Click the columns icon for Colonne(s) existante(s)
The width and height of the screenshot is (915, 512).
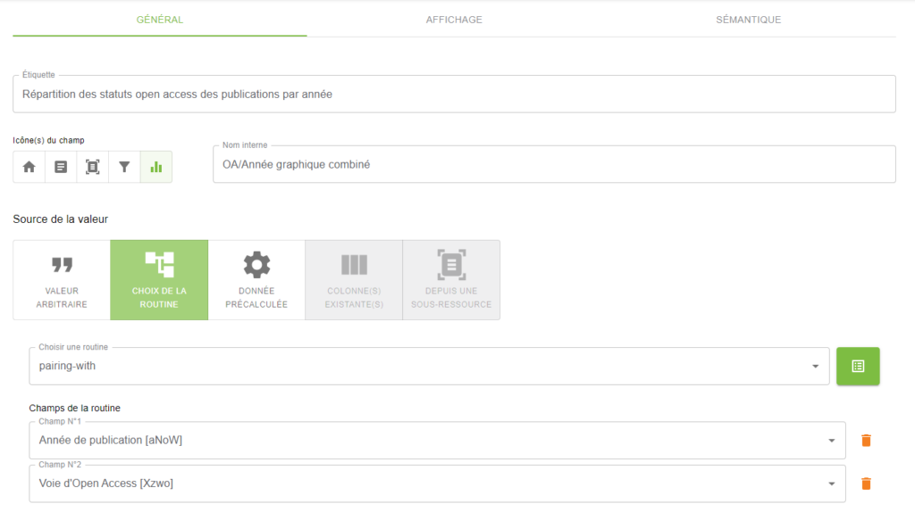click(354, 264)
